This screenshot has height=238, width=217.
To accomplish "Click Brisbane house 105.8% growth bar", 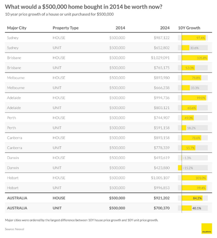I will (195, 58).
